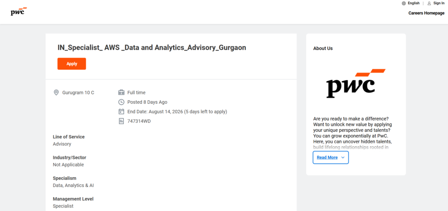The image size is (448, 211).
Task: Click 'Posted 8 Days Ago' text
Action: (147, 102)
